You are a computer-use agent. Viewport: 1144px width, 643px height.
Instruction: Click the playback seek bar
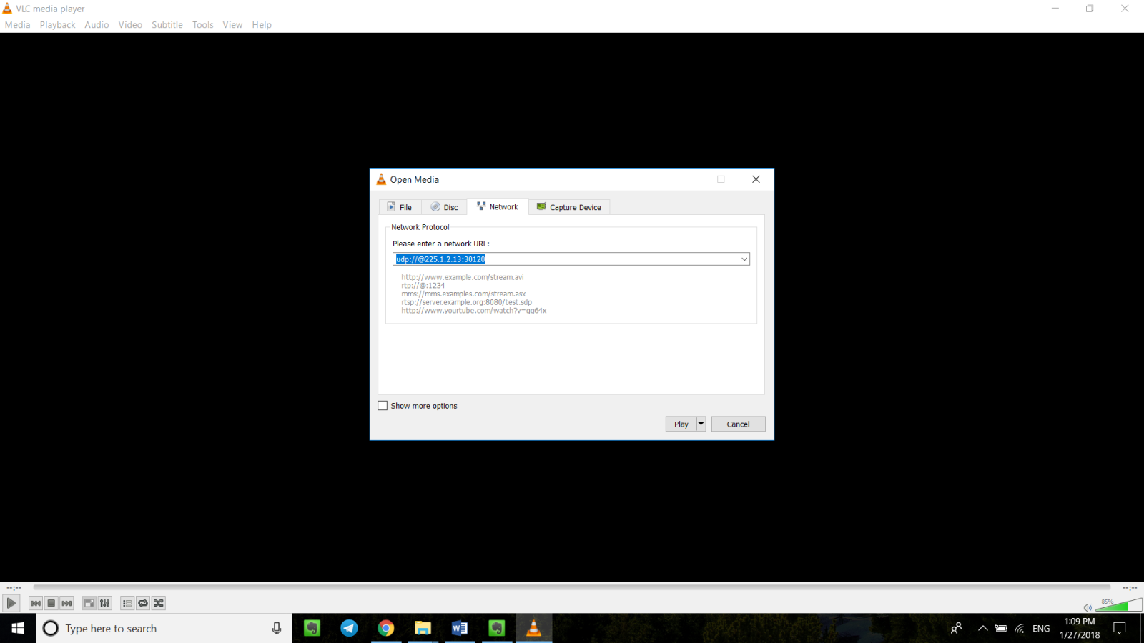tap(572, 587)
